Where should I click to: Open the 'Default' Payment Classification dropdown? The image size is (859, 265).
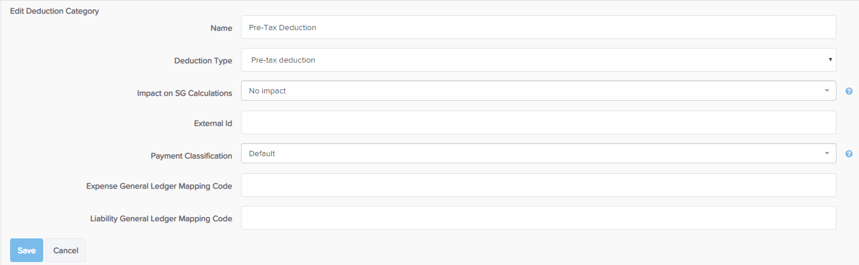pos(538,154)
